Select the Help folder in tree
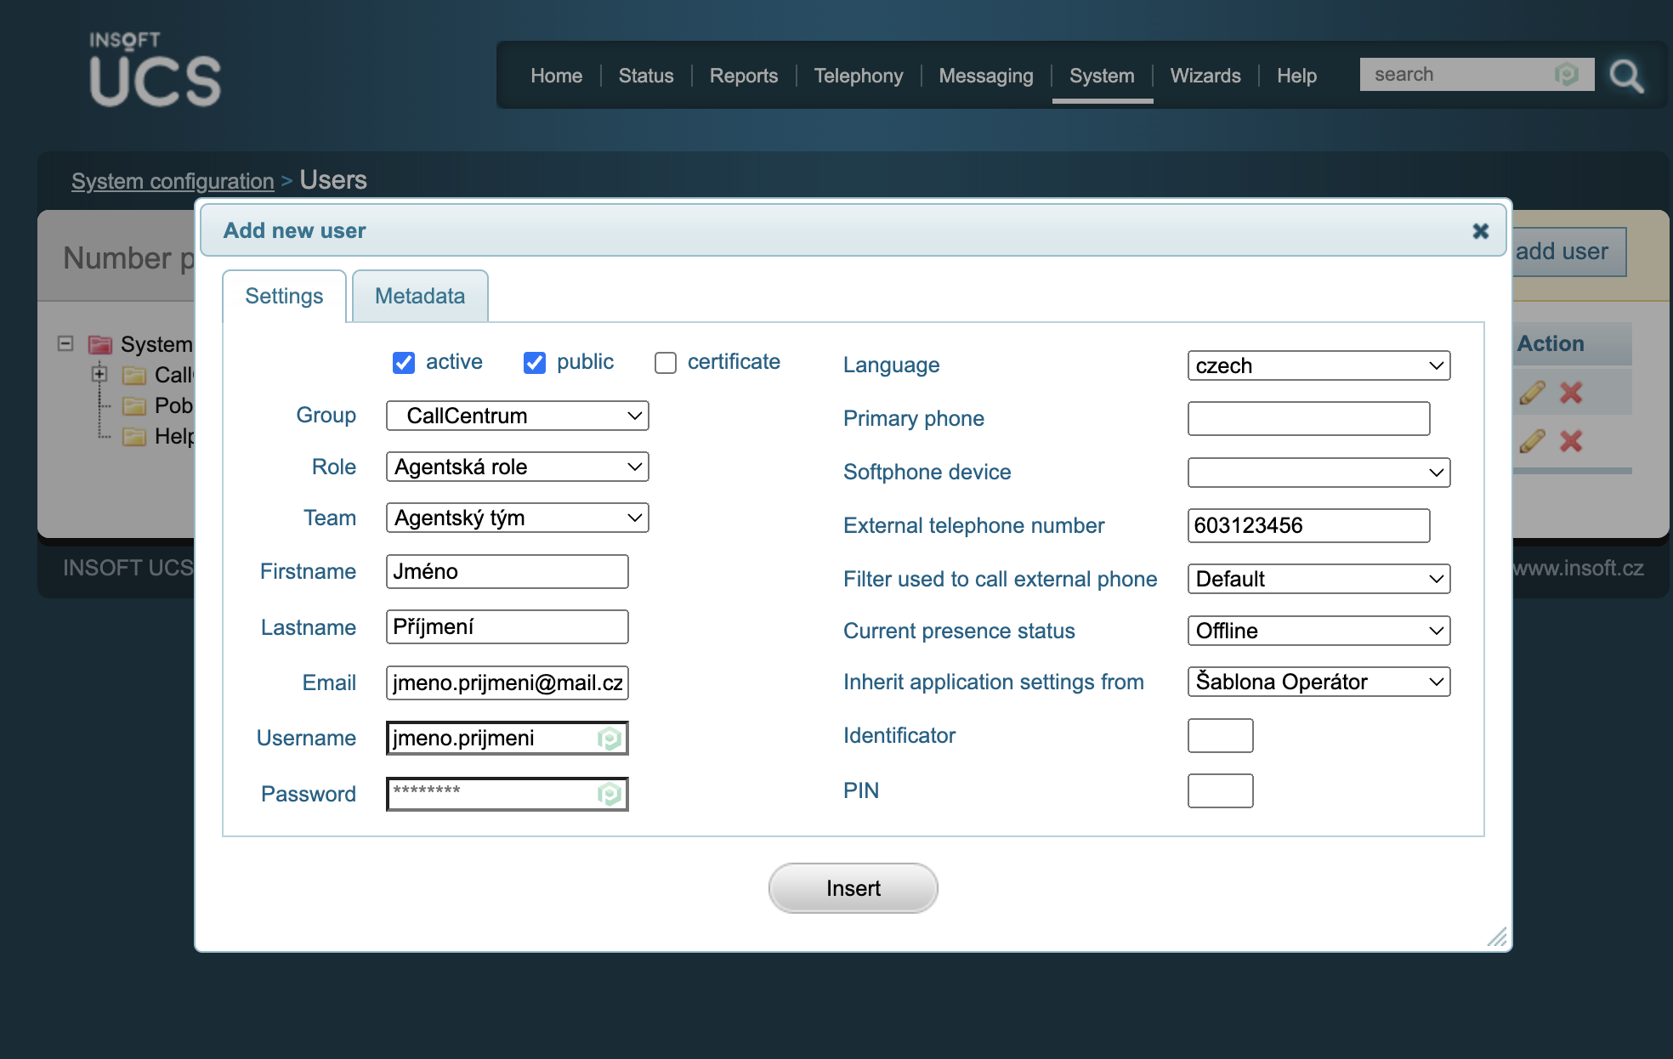Image resolution: width=1673 pixels, height=1059 pixels. 158,436
